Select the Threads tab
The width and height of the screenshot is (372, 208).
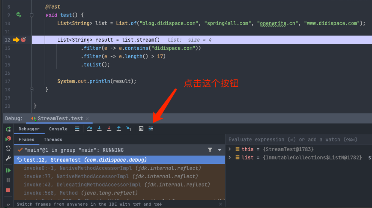click(53, 139)
